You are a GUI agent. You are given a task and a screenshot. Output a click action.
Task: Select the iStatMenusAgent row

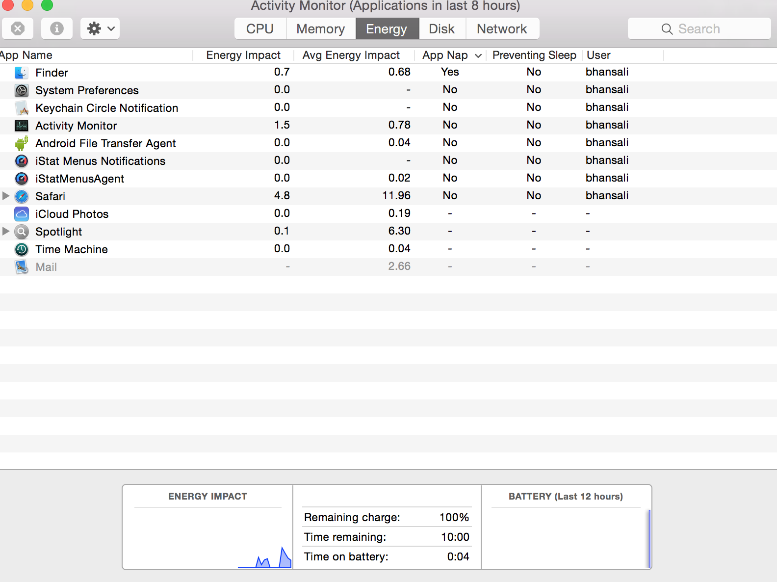pyautogui.click(x=388, y=179)
